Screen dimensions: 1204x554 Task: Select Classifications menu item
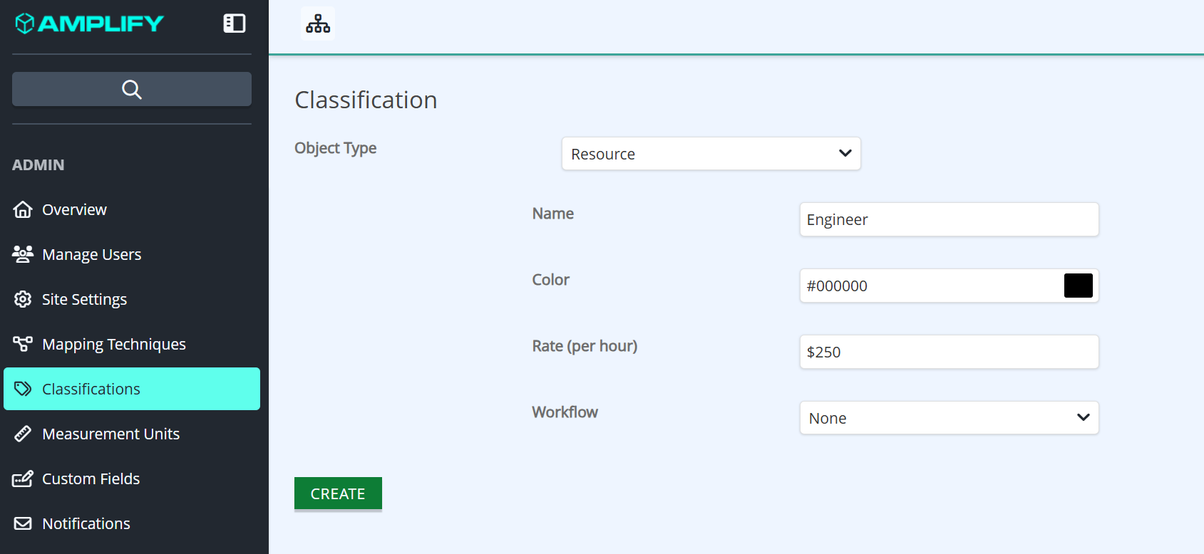(132, 389)
